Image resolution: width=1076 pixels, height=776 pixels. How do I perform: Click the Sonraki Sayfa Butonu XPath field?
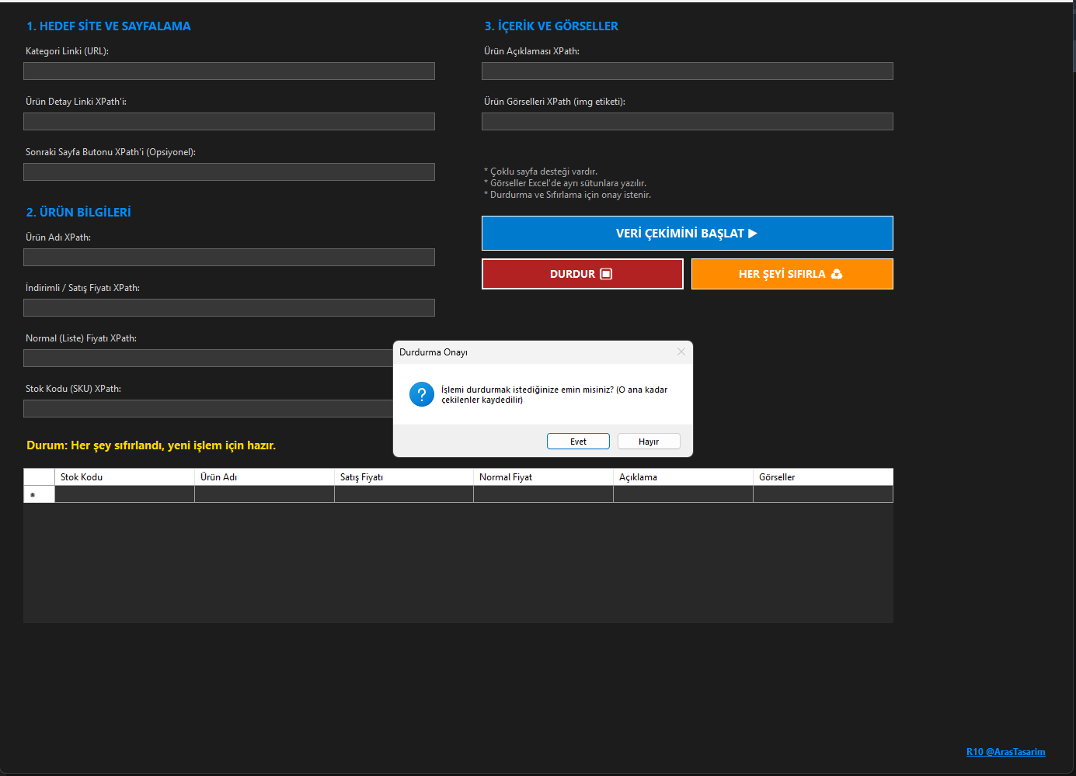tap(229, 172)
